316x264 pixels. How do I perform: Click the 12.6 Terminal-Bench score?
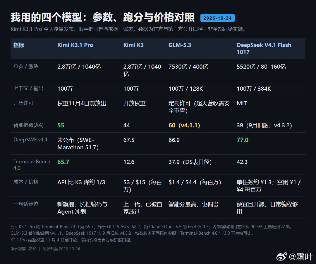tap(129, 162)
